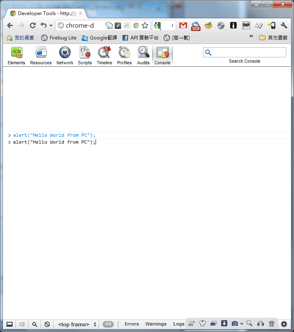Switch to the Network panel
The width and height of the screenshot is (294, 332).
[65, 56]
